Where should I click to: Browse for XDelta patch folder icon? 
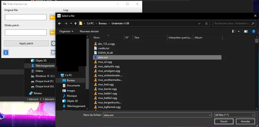coord(52,32)
